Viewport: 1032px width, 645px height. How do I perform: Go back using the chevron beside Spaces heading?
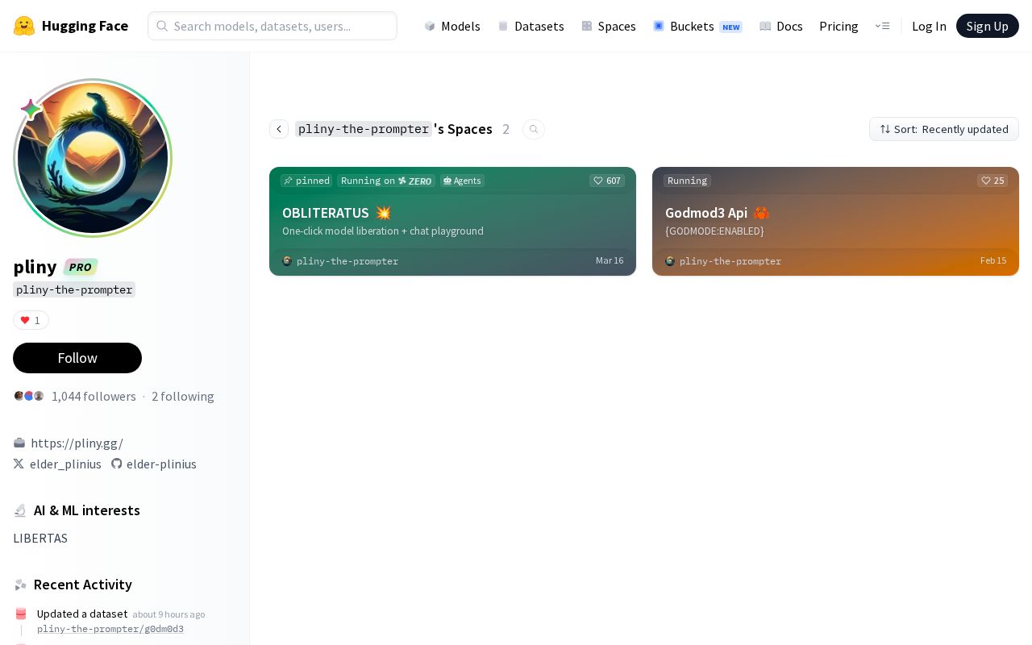tap(279, 129)
